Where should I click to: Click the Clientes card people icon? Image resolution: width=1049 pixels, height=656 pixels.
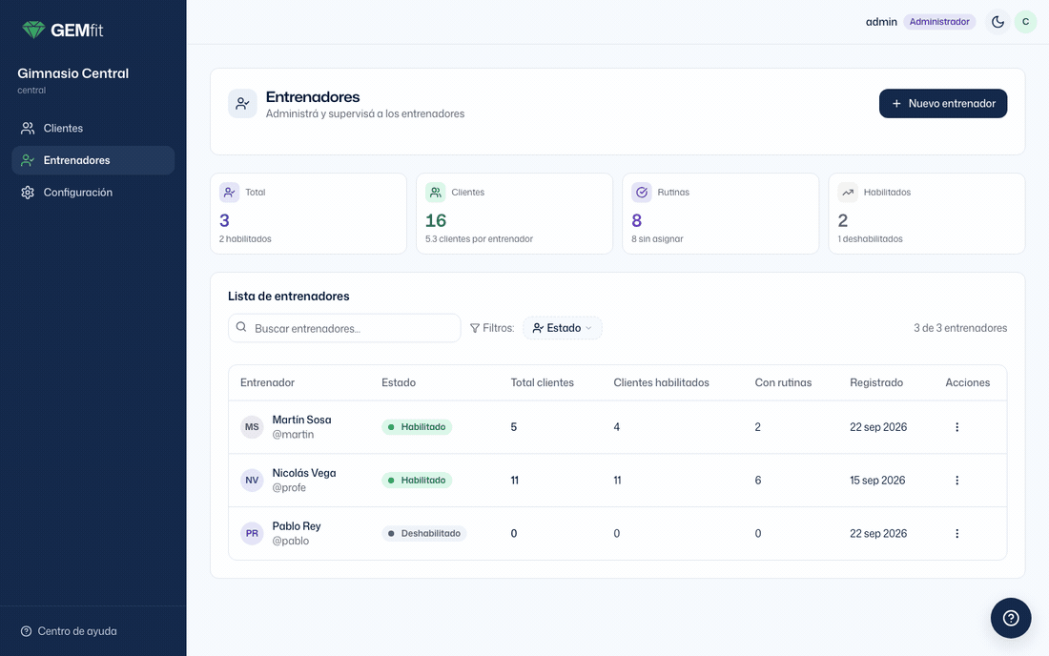coord(436,193)
